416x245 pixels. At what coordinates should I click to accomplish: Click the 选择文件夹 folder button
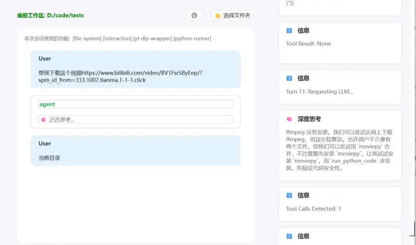click(232, 15)
